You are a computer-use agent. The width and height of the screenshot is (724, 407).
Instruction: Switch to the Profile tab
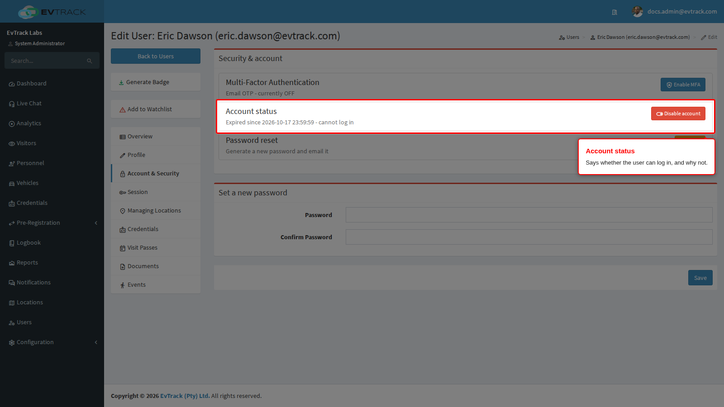click(x=156, y=155)
